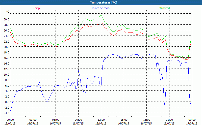The height and width of the screenshot is (126, 202).
Task: Click the 15:00 time axis label
Action: pyautogui.click(x=124, y=120)
